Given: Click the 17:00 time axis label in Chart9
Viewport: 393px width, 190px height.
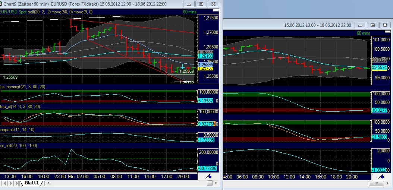Looking at the screenshot, I should pos(166,177).
